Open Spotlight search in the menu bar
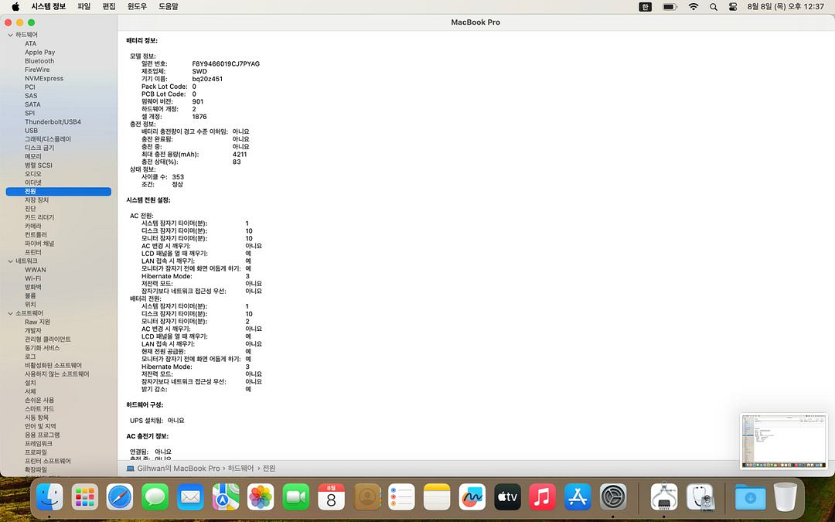Screen dimensions: 835x522 (x=714, y=7)
